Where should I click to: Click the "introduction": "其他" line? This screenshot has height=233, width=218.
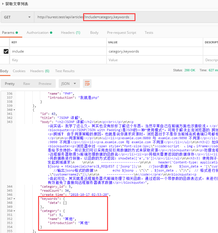coord(69,223)
